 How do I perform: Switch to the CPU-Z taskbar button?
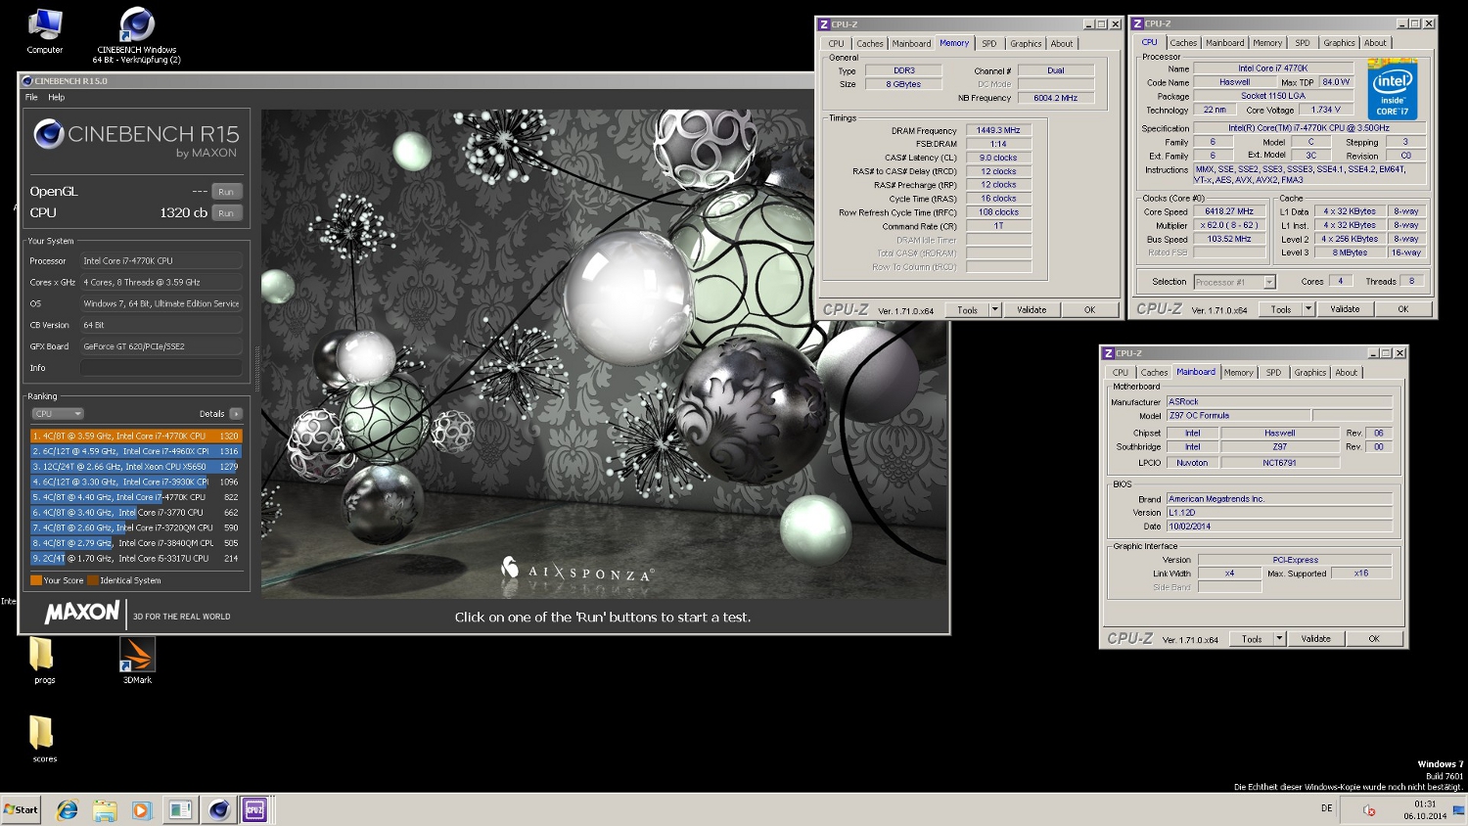254,809
